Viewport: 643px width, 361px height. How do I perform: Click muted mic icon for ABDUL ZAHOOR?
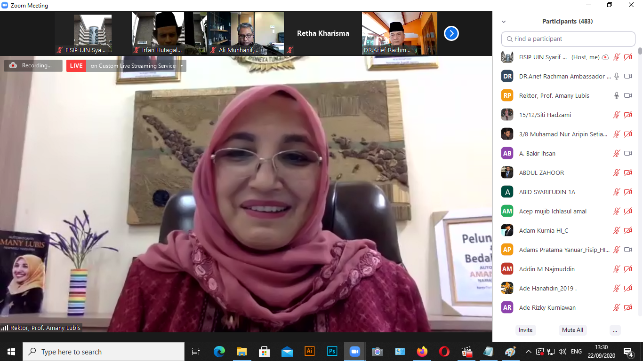point(616,173)
